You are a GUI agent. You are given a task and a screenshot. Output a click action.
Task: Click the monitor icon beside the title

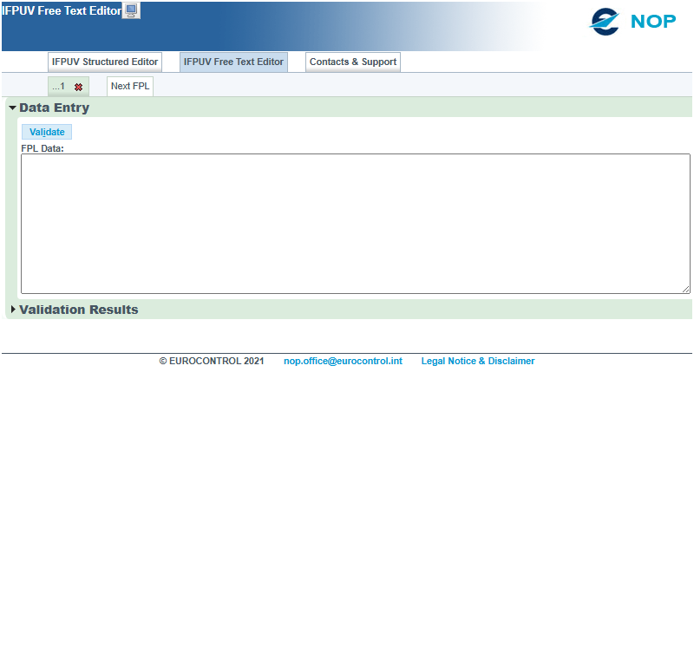tap(131, 10)
